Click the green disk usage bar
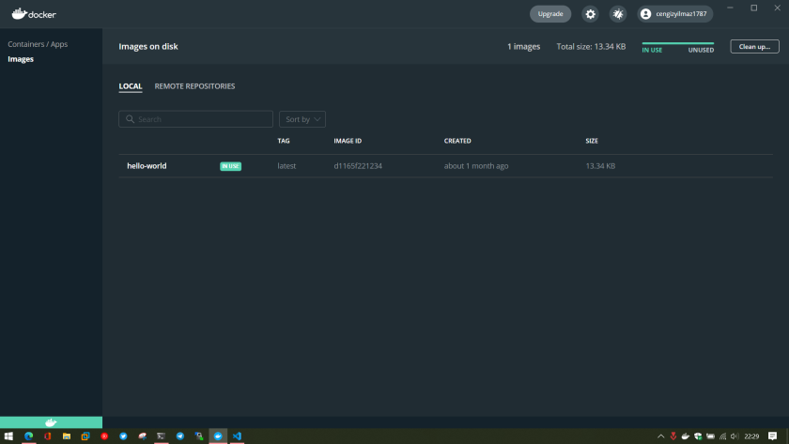The width and height of the screenshot is (789, 444). tap(677, 43)
